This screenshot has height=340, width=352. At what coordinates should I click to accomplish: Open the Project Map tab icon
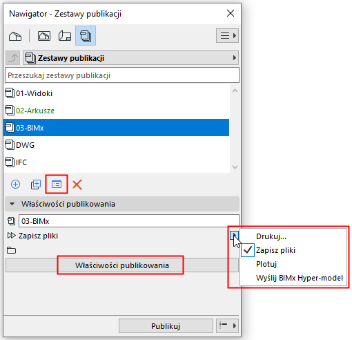(15, 36)
